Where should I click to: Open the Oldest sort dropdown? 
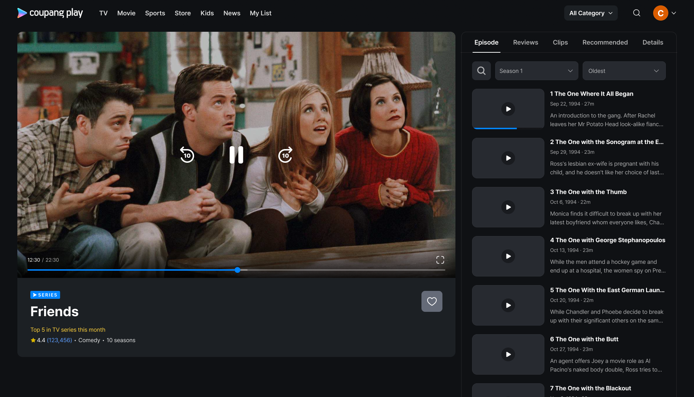point(624,71)
